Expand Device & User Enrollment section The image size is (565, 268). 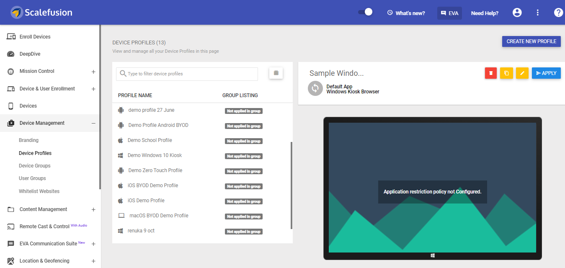93,89
